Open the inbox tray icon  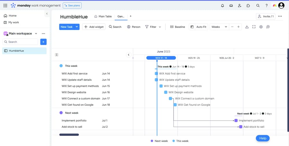(x=231, y=5)
